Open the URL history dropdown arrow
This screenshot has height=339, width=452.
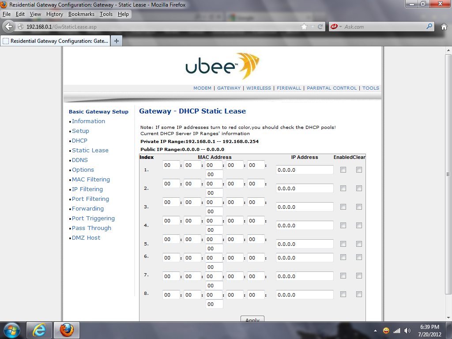pos(313,26)
